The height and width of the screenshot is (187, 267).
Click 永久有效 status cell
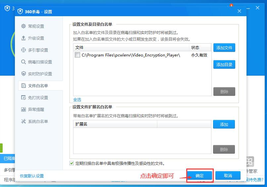199,55
